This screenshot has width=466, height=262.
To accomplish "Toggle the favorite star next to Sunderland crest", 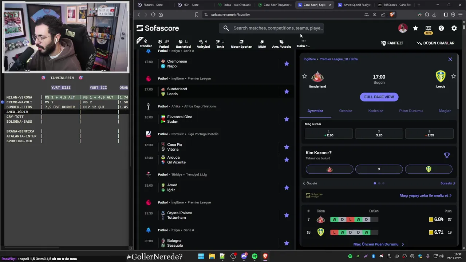I will point(304,76).
